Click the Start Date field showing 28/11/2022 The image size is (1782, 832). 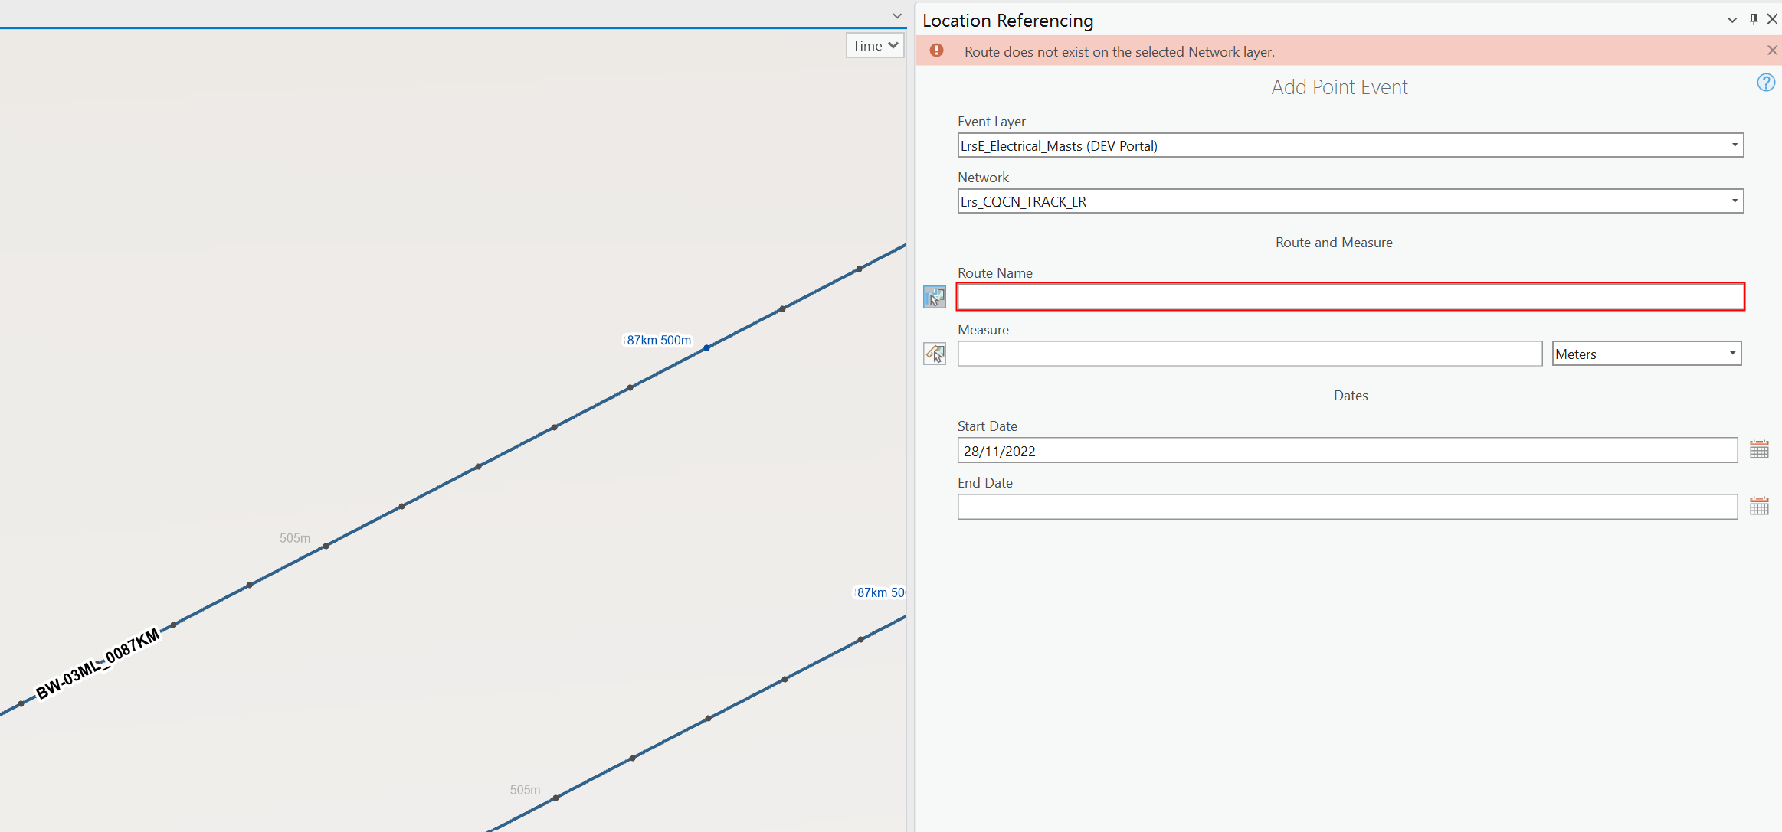pos(1346,451)
